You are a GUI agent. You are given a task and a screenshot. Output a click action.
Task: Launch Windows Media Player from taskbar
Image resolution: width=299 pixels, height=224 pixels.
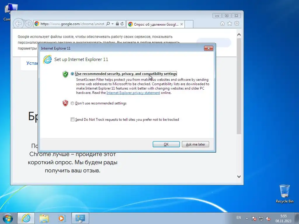[62, 218]
